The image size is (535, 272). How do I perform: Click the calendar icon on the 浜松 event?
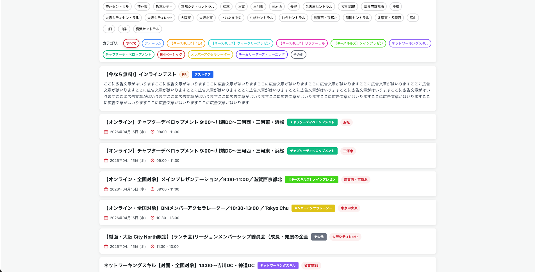[106, 132]
